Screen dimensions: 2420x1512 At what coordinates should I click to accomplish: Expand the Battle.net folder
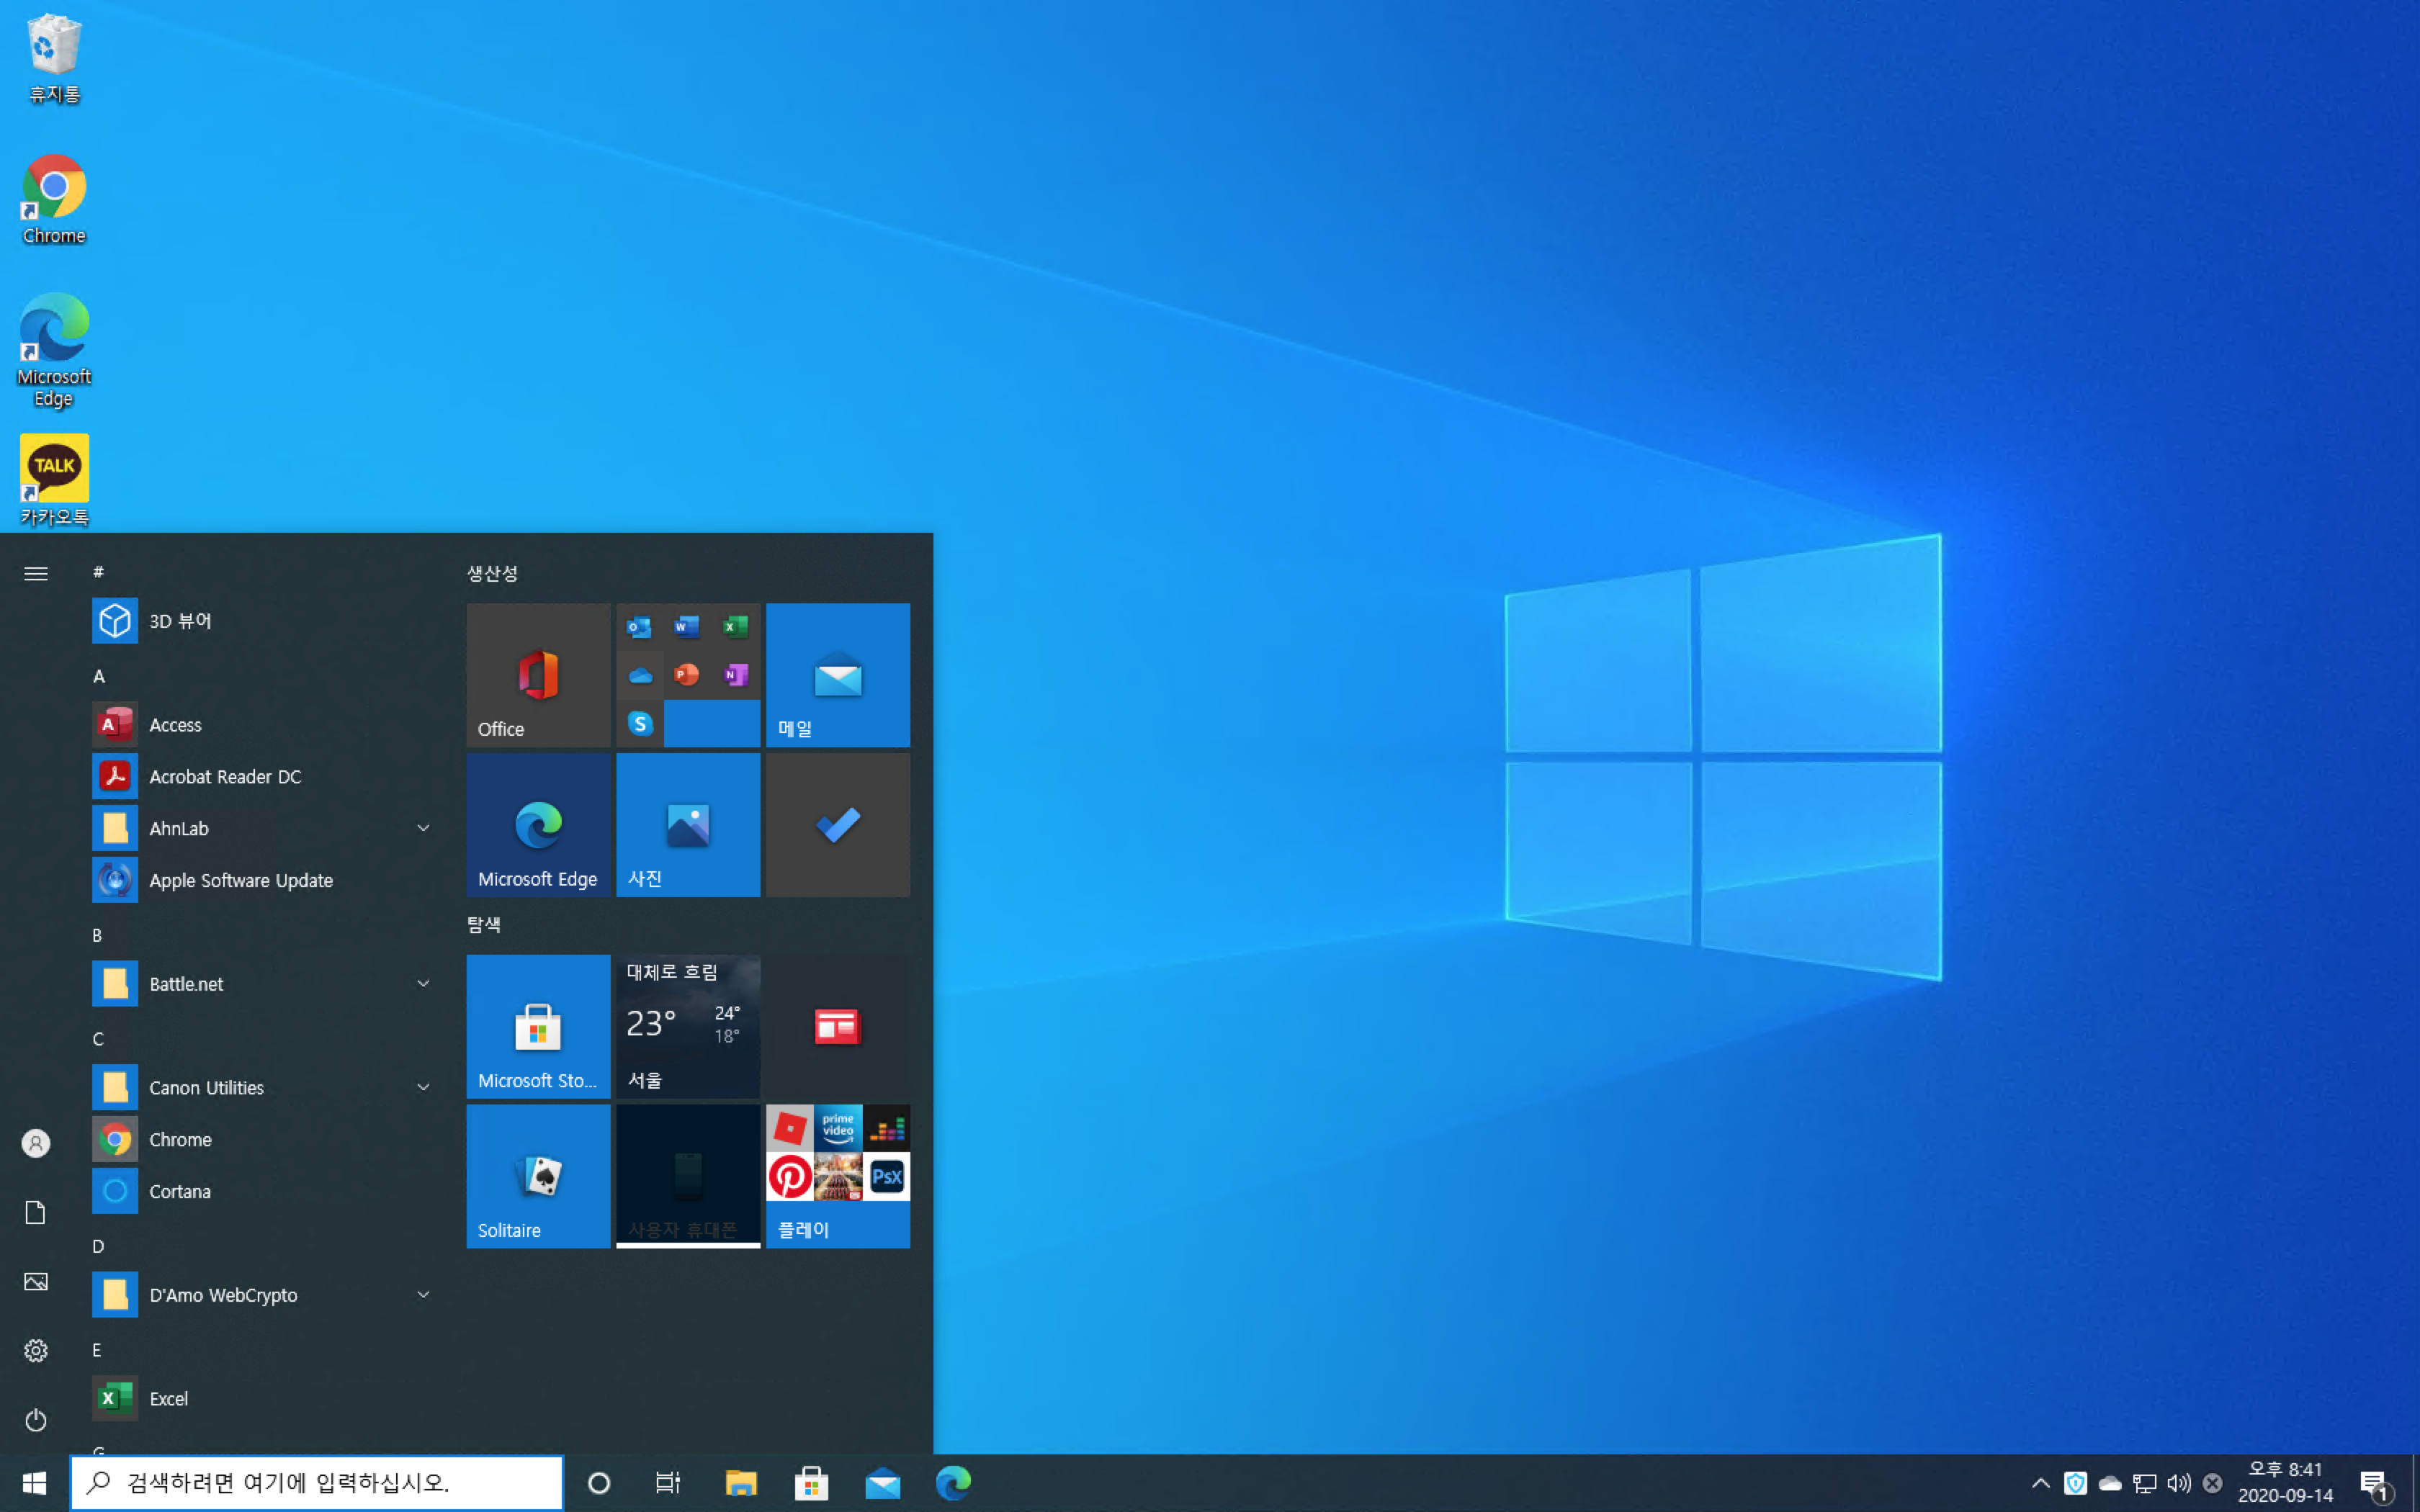(263, 984)
